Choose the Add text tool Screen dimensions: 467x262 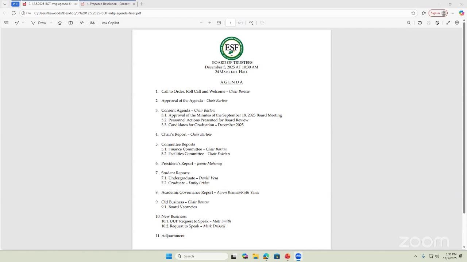click(x=70, y=23)
